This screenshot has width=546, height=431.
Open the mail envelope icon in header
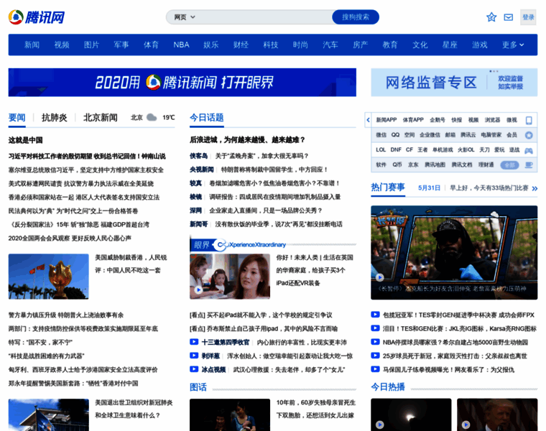509,17
